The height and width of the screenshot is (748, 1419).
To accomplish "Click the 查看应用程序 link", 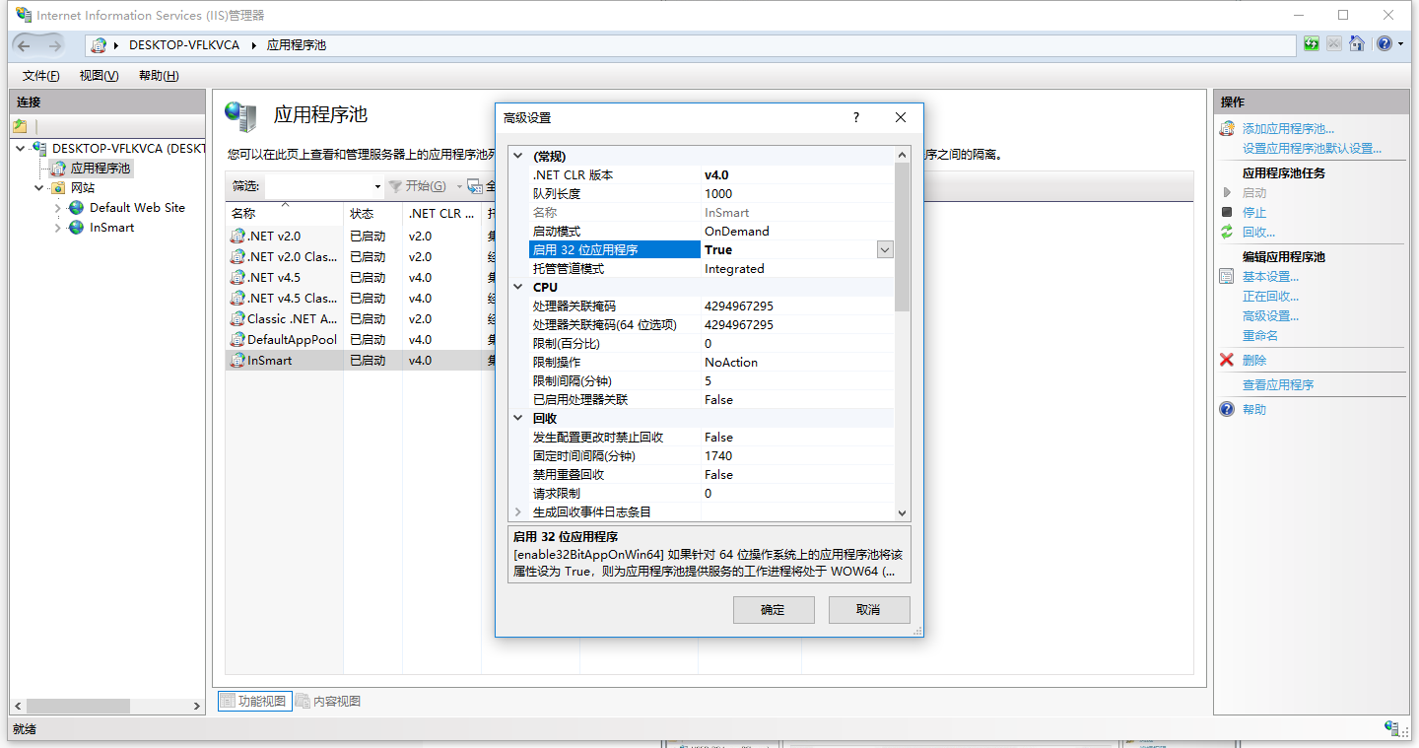I will pyautogui.click(x=1278, y=385).
